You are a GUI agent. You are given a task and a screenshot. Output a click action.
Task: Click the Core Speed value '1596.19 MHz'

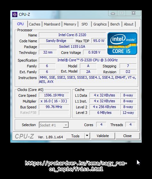click(54, 95)
